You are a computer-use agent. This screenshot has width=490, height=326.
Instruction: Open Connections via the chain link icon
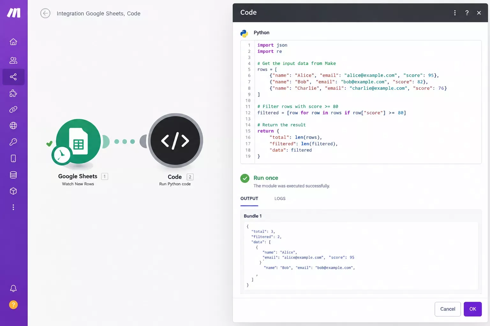point(13,110)
